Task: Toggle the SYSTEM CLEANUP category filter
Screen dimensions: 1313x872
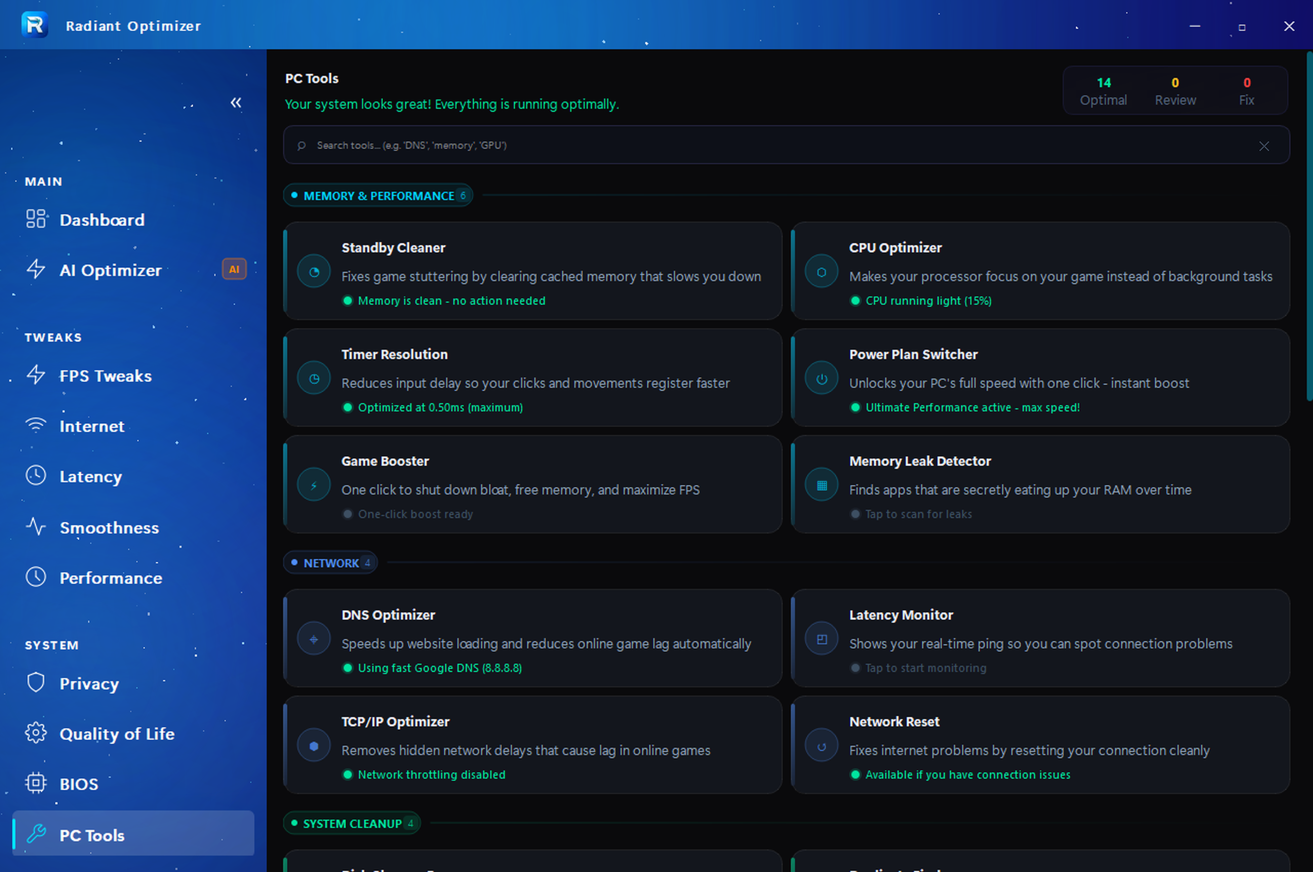Action: pos(351,824)
